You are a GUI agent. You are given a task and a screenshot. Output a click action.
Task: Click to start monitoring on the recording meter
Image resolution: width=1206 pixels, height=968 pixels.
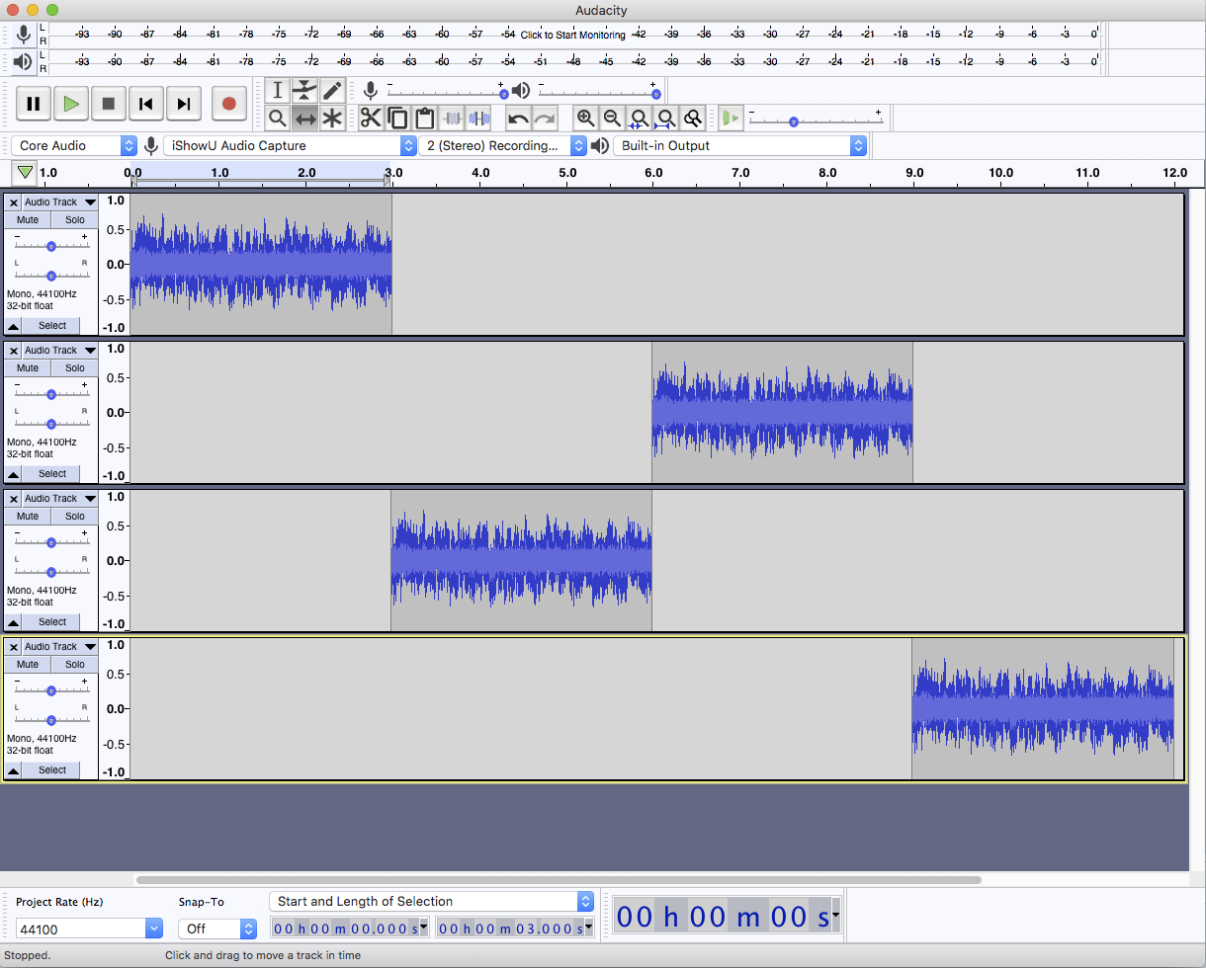click(571, 34)
